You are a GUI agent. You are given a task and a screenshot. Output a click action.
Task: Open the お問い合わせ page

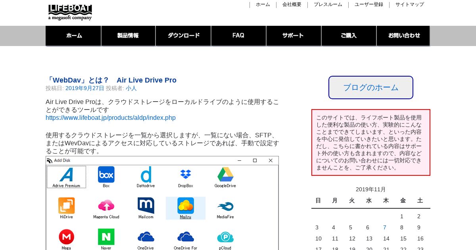[x=403, y=36]
